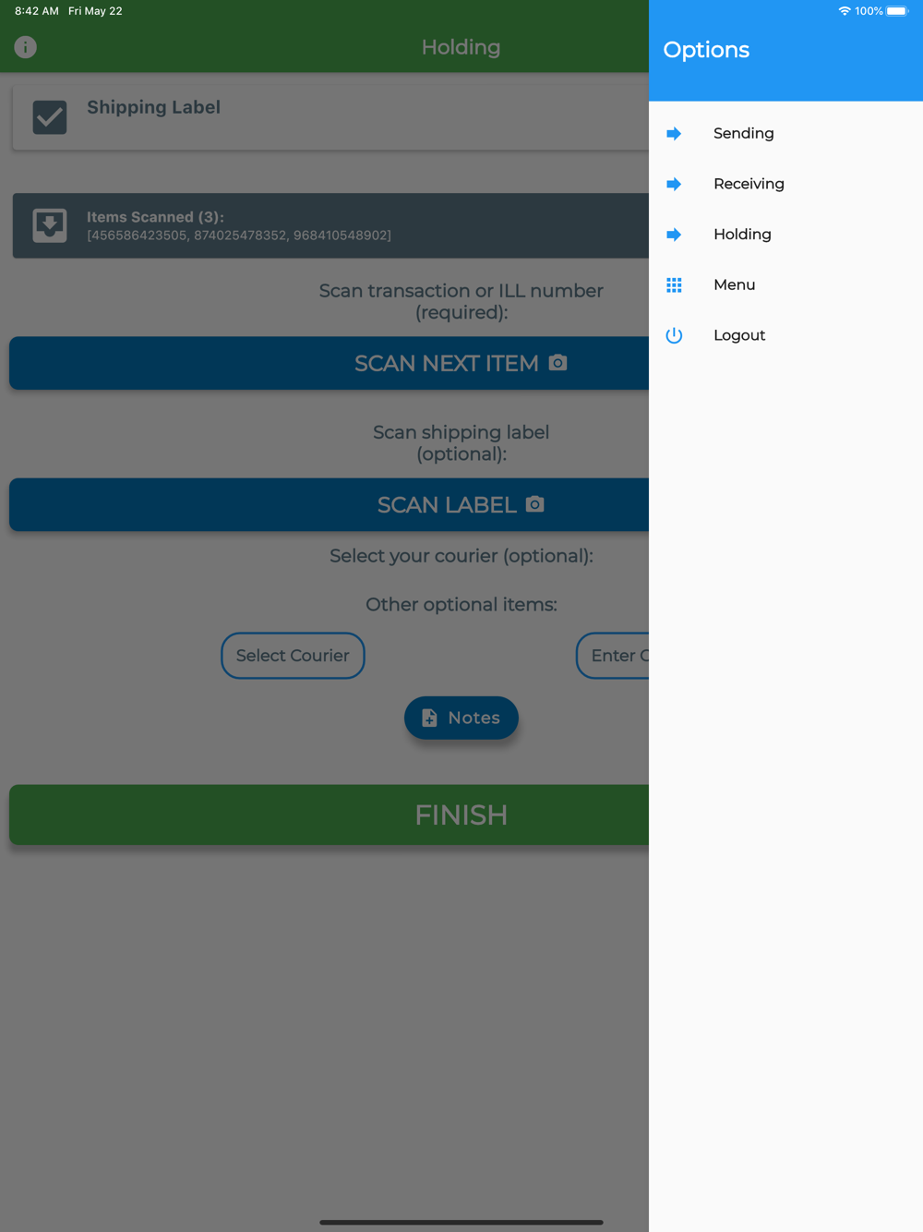Click the Sending arrow icon
The width and height of the screenshot is (923, 1232).
[674, 134]
